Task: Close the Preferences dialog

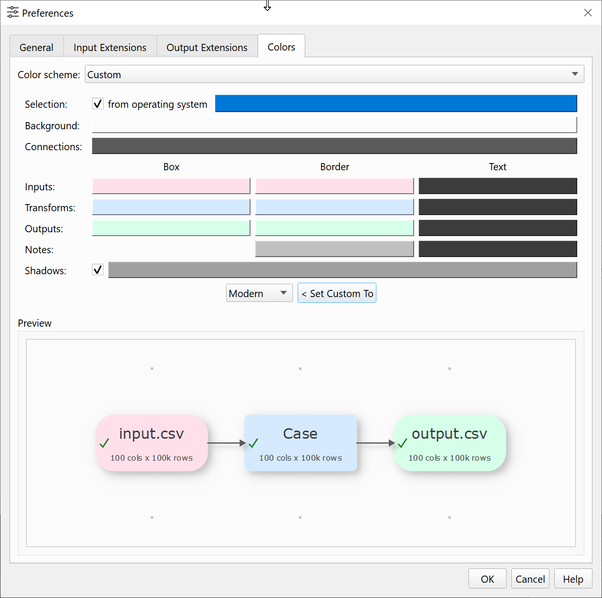Action: [x=588, y=13]
